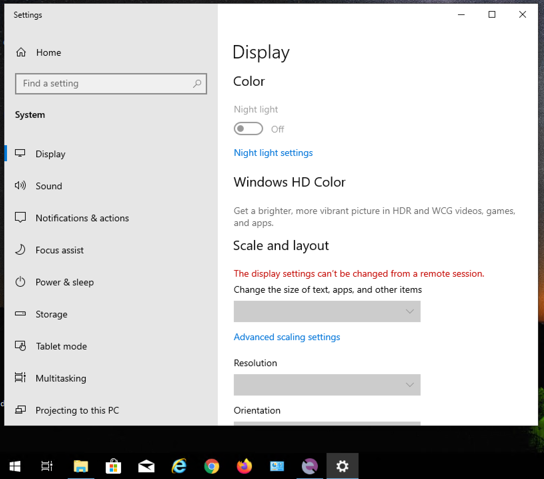The width and height of the screenshot is (544, 479).
Task: Click the search magnifier icon
Action: tap(197, 83)
